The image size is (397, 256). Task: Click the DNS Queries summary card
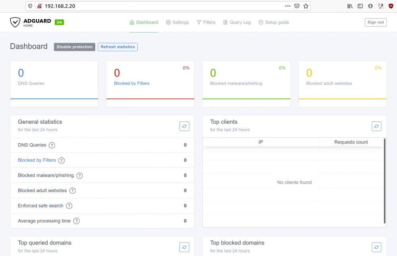(x=54, y=84)
